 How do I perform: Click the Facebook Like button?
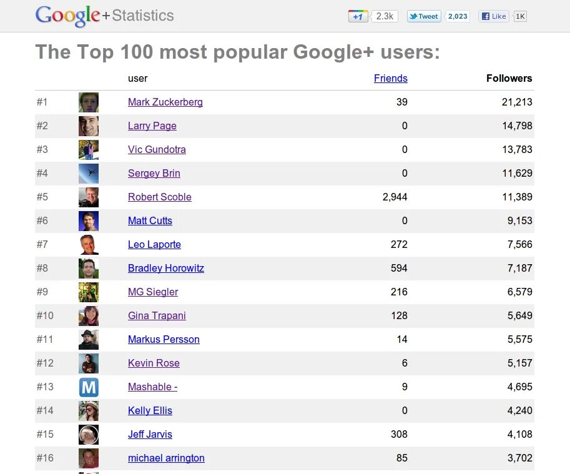coord(494,16)
